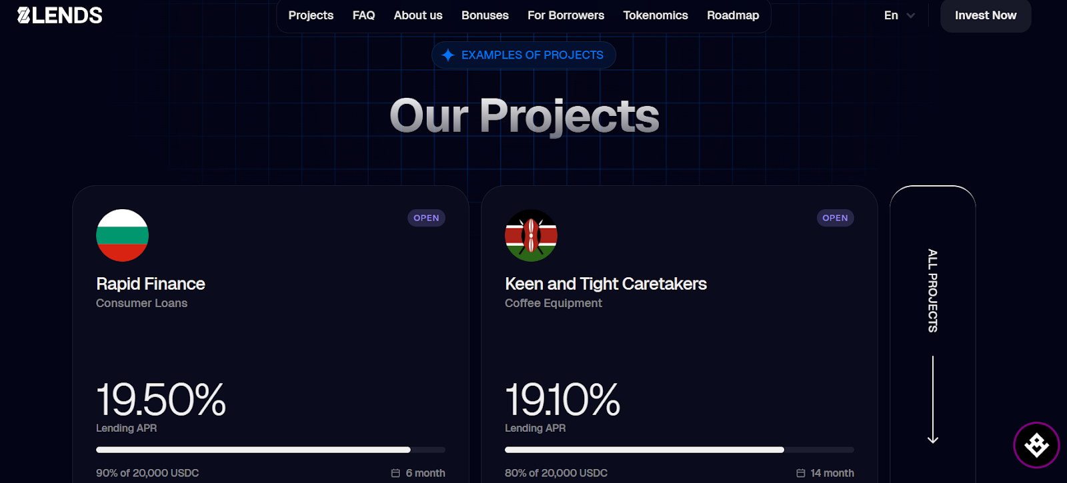Click the Examples of Projects badge

[x=523, y=55]
